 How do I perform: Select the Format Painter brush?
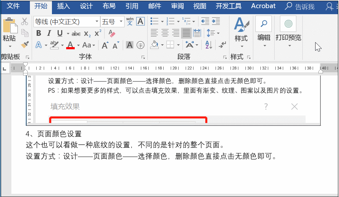click(x=25, y=45)
